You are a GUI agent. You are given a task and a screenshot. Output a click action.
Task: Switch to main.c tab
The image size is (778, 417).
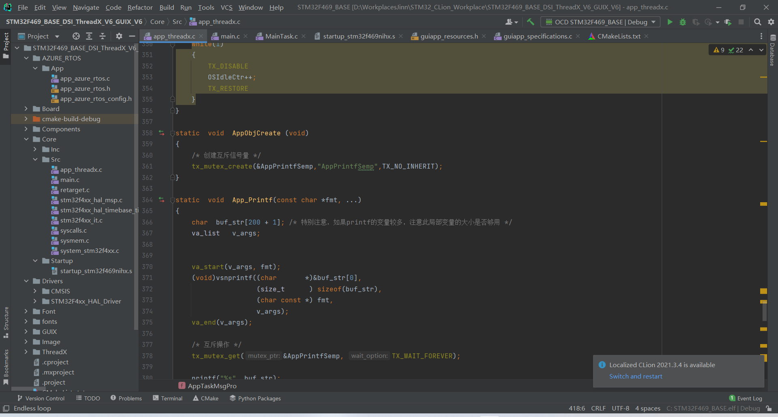[230, 36]
